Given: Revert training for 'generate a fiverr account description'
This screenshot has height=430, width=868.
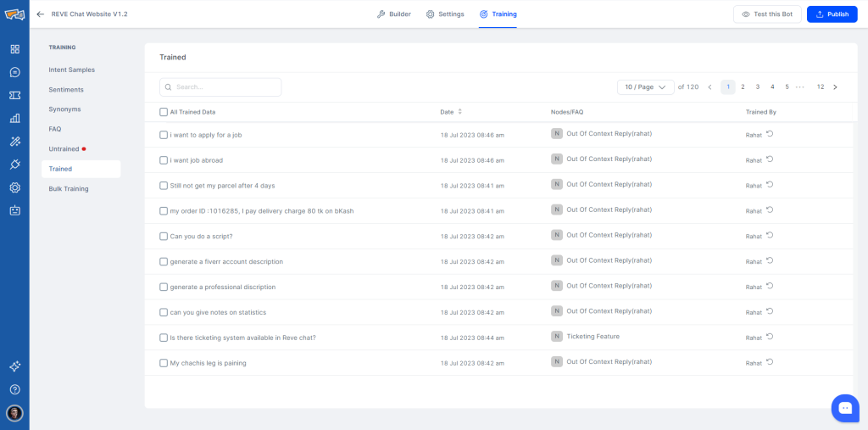Looking at the screenshot, I should pos(770,260).
